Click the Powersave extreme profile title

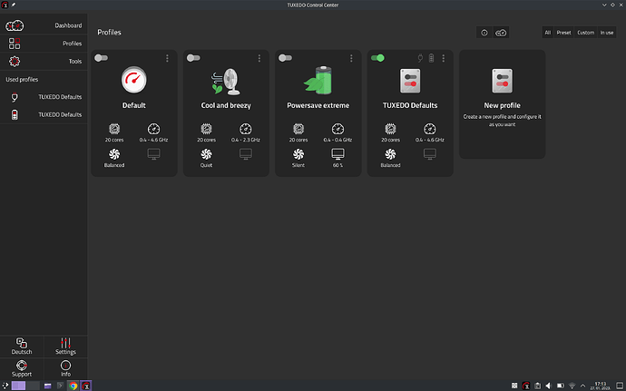318,105
